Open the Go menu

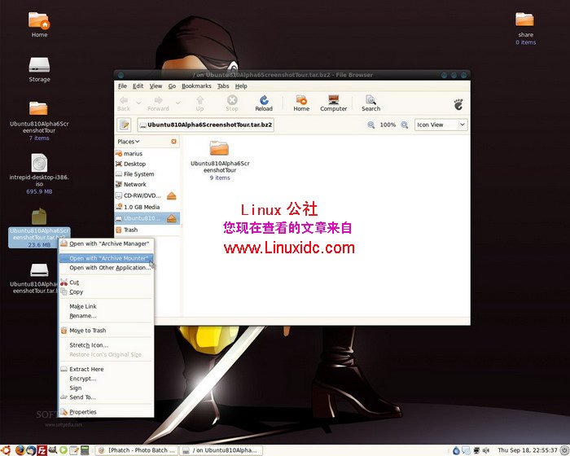pyautogui.click(x=172, y=86)
